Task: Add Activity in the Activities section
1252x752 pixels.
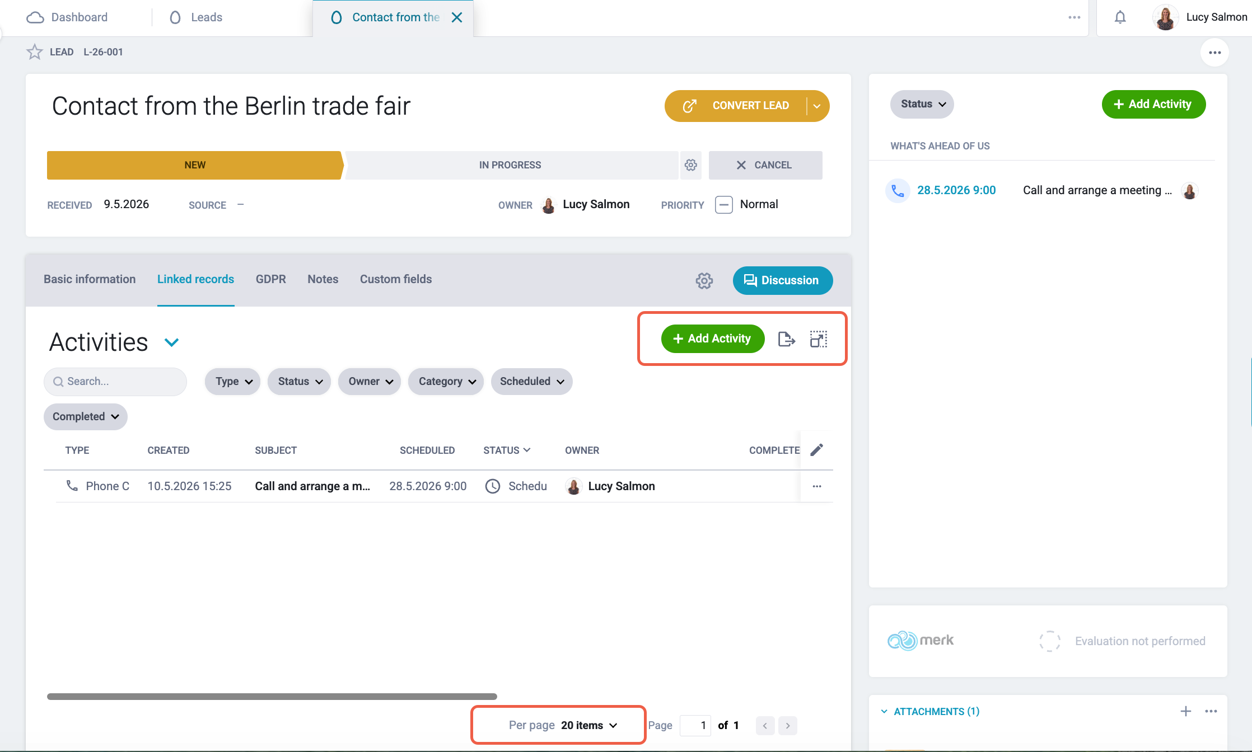Action: pyautogui.click(x=713, y=339)
